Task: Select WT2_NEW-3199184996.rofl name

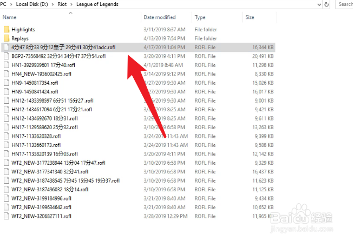Action: click(42, 198)
